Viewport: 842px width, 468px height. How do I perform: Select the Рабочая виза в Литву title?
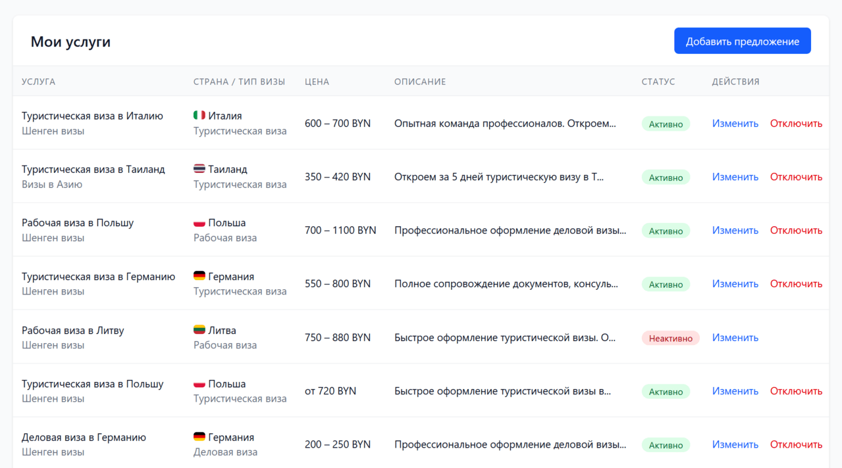tap(73, 330)
